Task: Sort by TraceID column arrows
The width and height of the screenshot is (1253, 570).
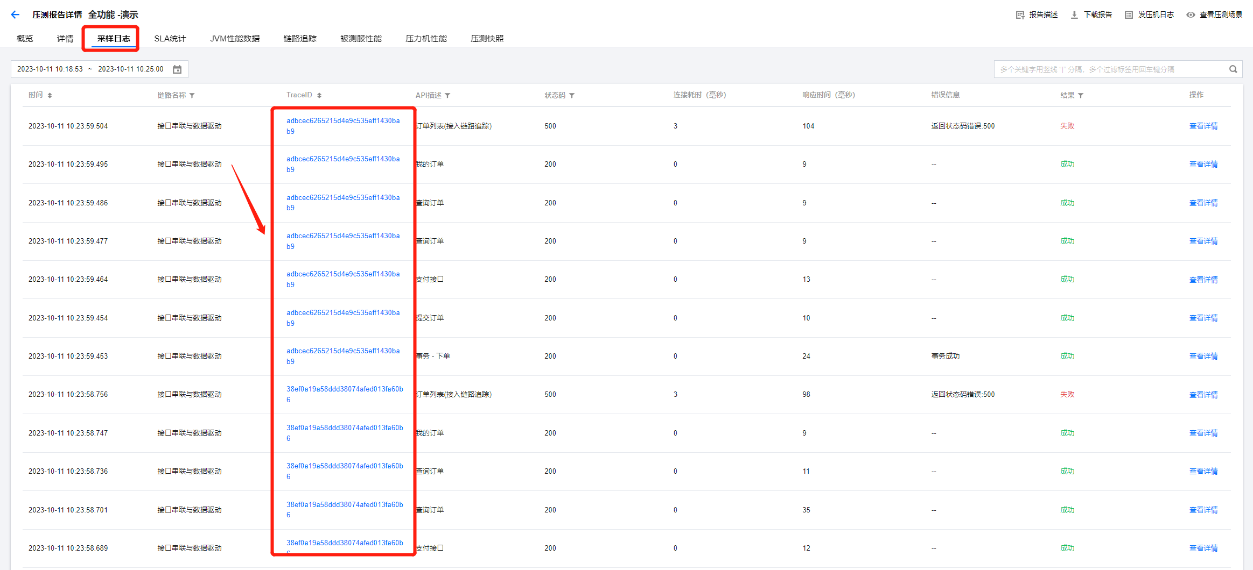Action: [319, 95]
